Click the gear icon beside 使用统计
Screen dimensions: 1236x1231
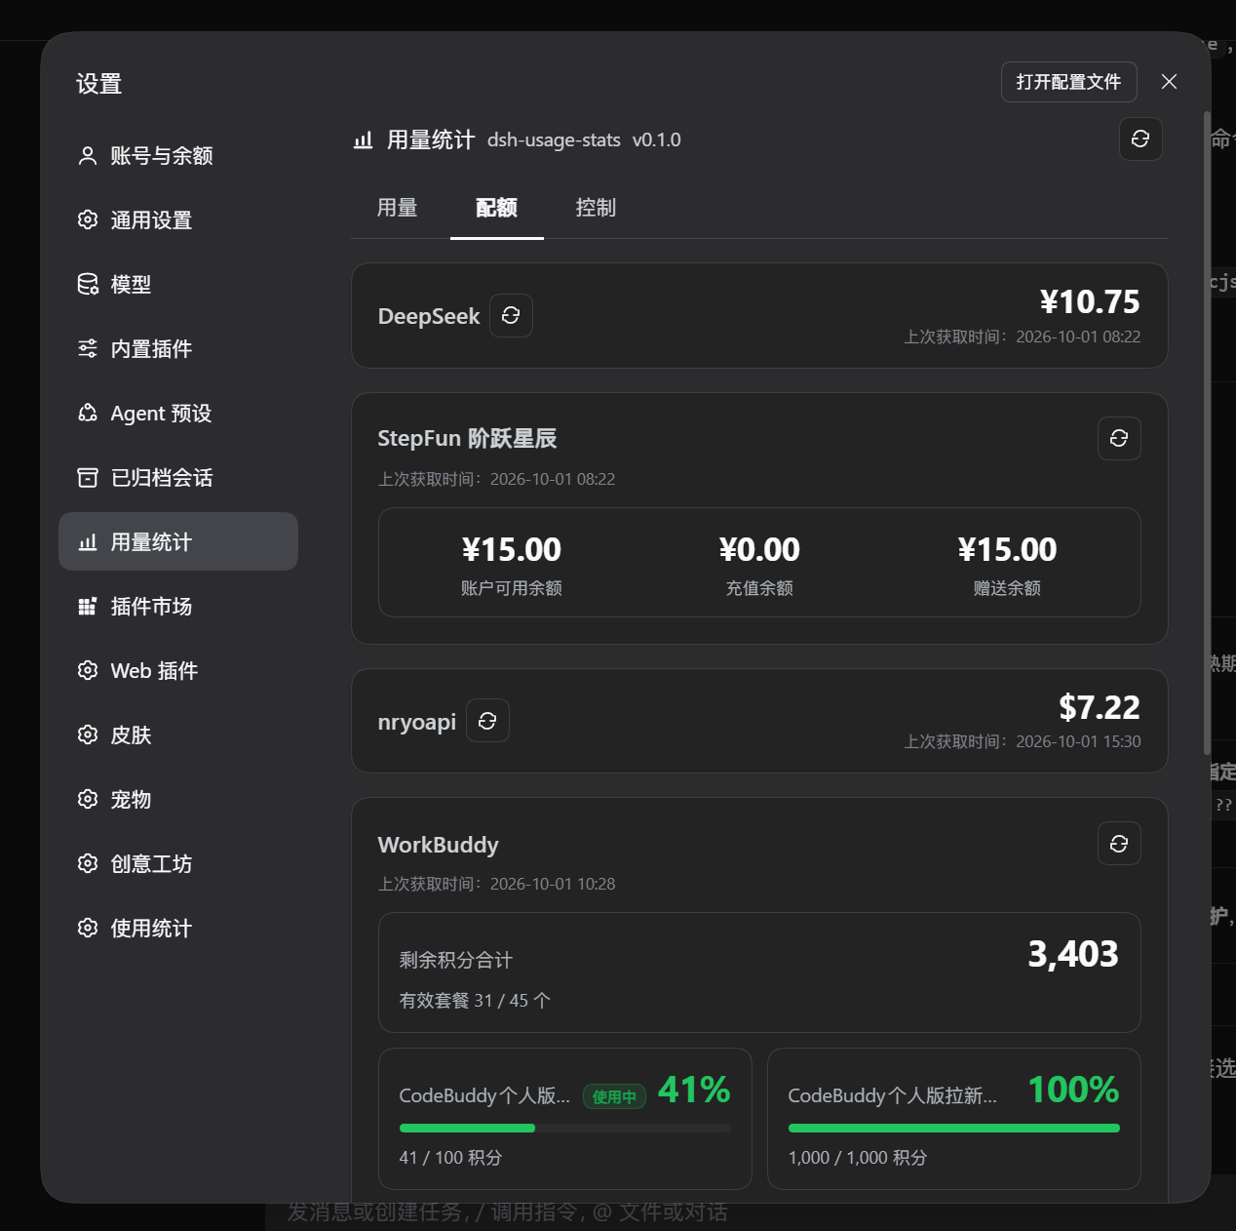coord(88,928)
